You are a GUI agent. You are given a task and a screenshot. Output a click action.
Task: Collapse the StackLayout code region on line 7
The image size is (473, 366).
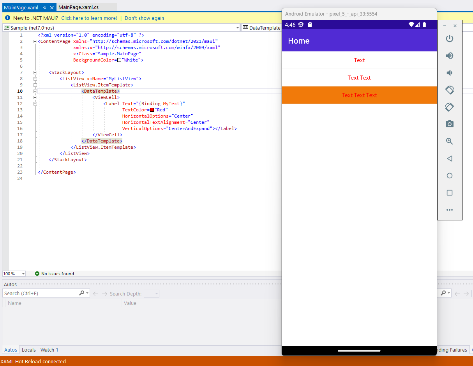coord(35,72)
